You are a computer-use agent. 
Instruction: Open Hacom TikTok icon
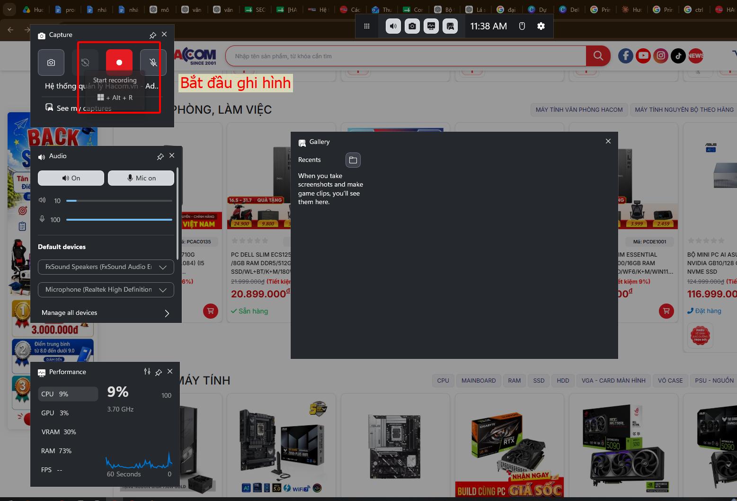coord(678,56)
